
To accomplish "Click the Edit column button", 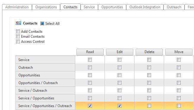I will pyautogui.click(x=120, y=52).
